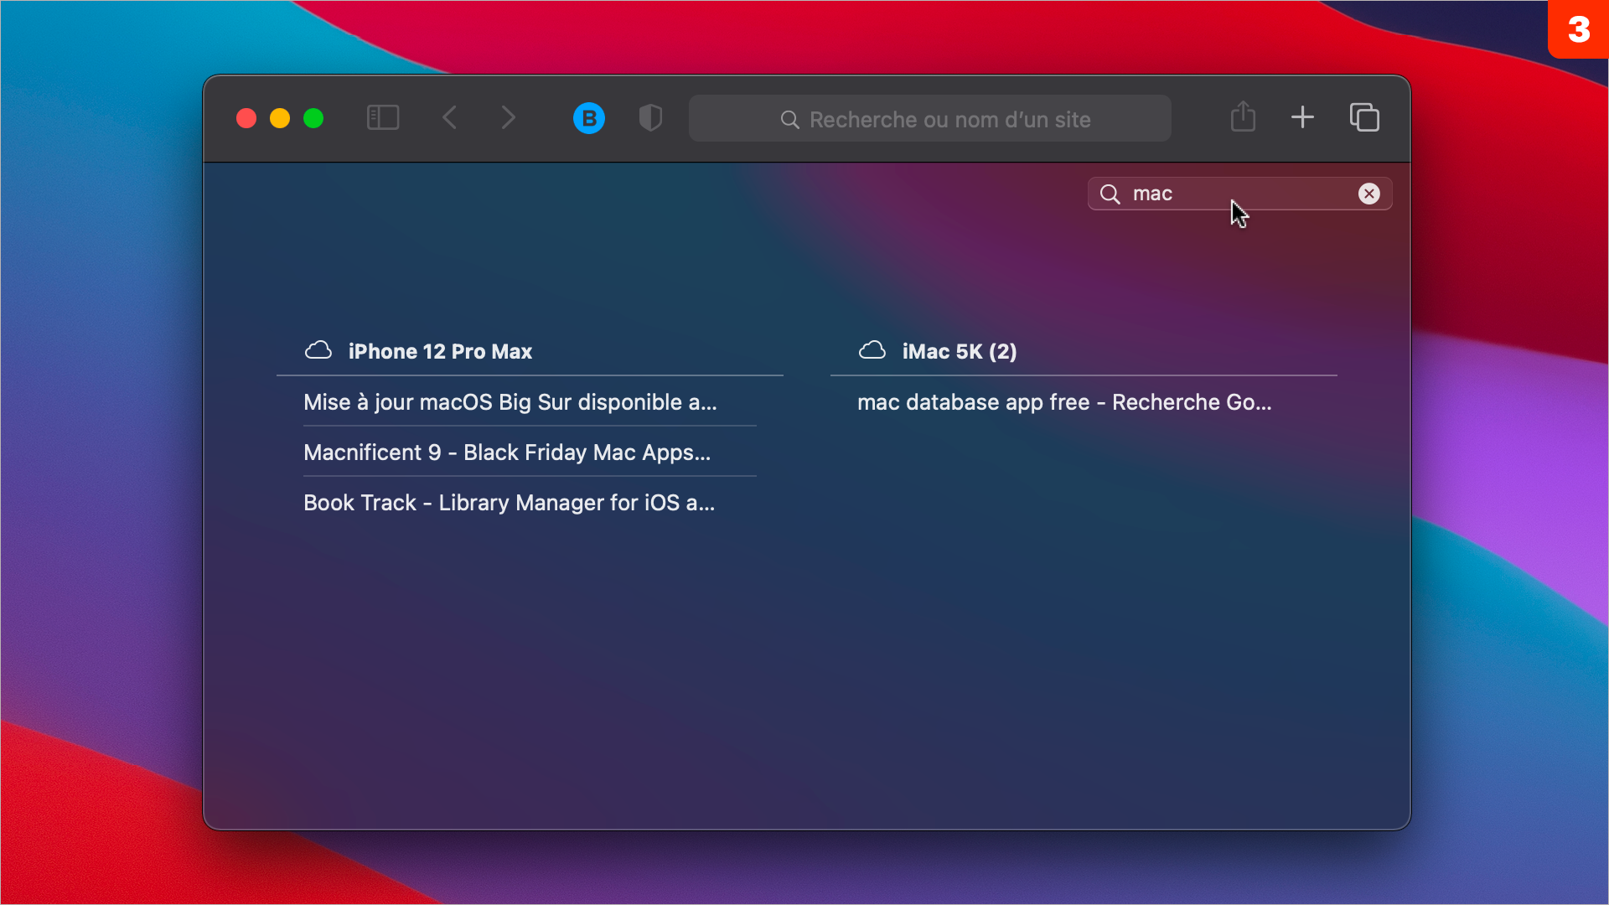Expand iMac 5K (2) tab group
Image resolution: width=1609 pixels, height=905 pixels.
point(960,351)
